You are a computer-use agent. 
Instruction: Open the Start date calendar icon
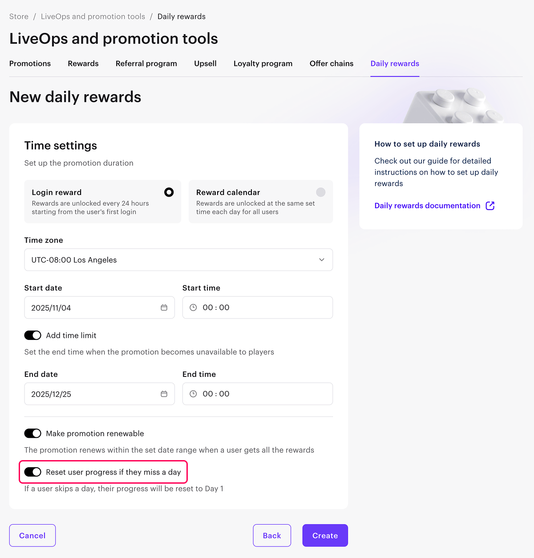[164, 307]
